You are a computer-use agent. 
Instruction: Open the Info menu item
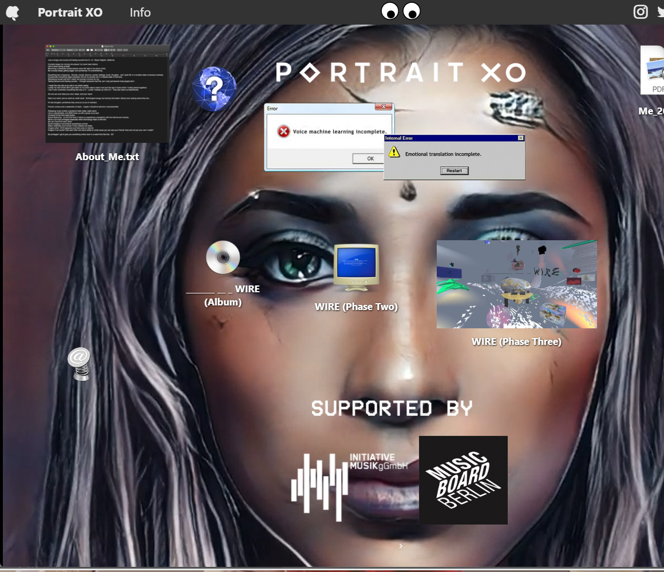click(140, 12)
